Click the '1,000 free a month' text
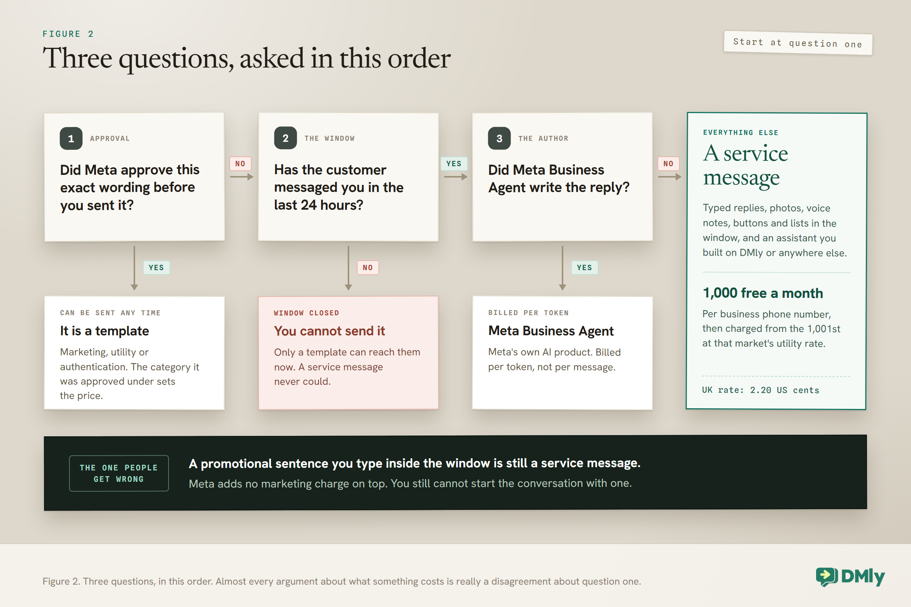The image size is (911, 607). pyautogui.click(x=763, y=293)
